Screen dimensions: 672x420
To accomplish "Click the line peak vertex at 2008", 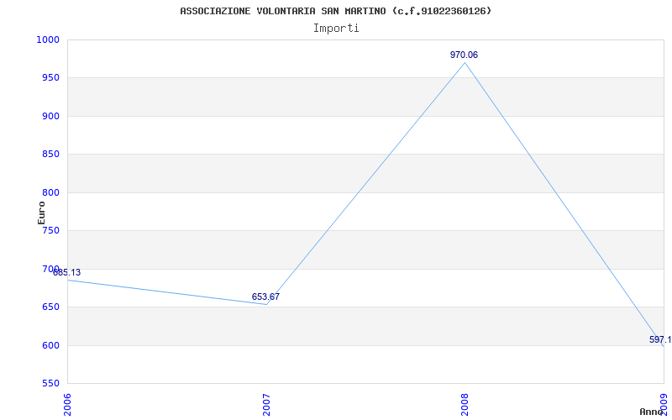I will pyautogui.click(x=465, y=62).
